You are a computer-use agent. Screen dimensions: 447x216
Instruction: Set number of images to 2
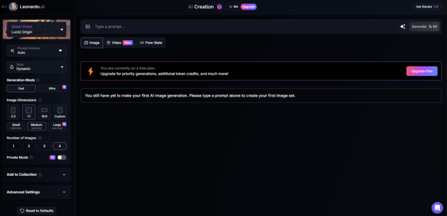(x=29, y=146)
